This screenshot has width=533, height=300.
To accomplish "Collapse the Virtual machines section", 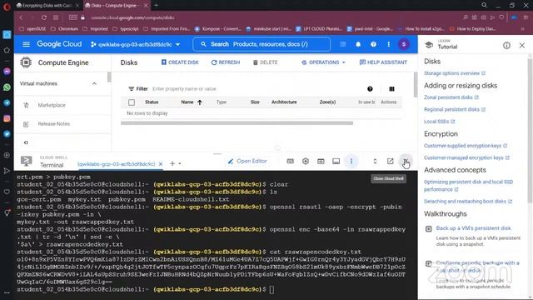I will click(x=94, y=83).
